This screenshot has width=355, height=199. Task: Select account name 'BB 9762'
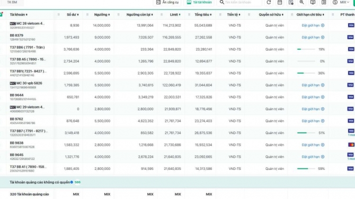[x=16, y=119]
